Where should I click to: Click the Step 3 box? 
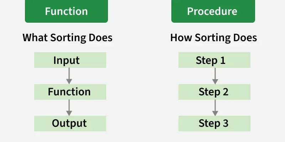[x=214, y=124]
